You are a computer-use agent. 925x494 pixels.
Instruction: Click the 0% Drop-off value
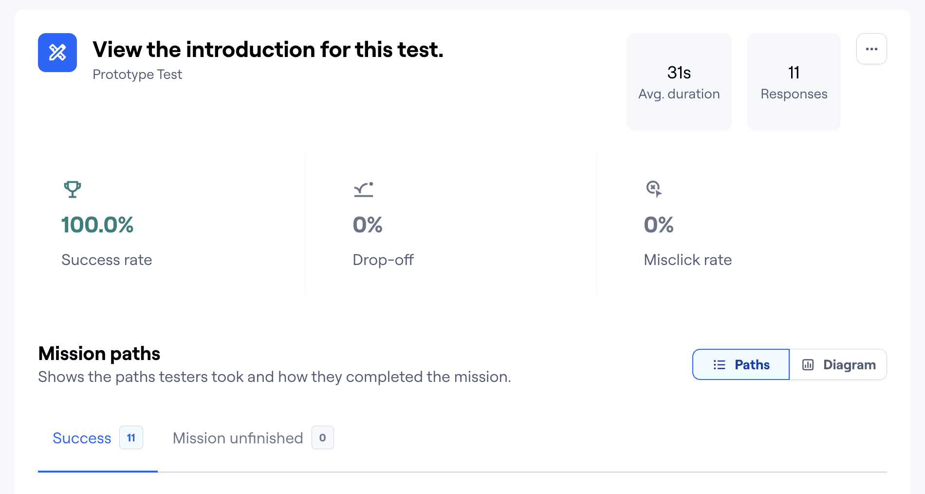point(368,225)
